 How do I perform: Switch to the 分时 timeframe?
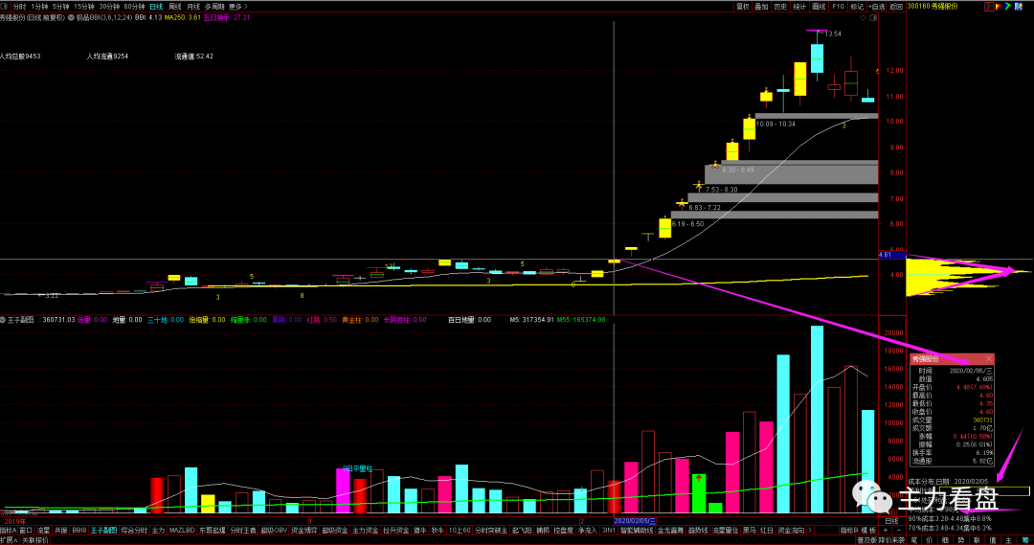pos(19,7)
